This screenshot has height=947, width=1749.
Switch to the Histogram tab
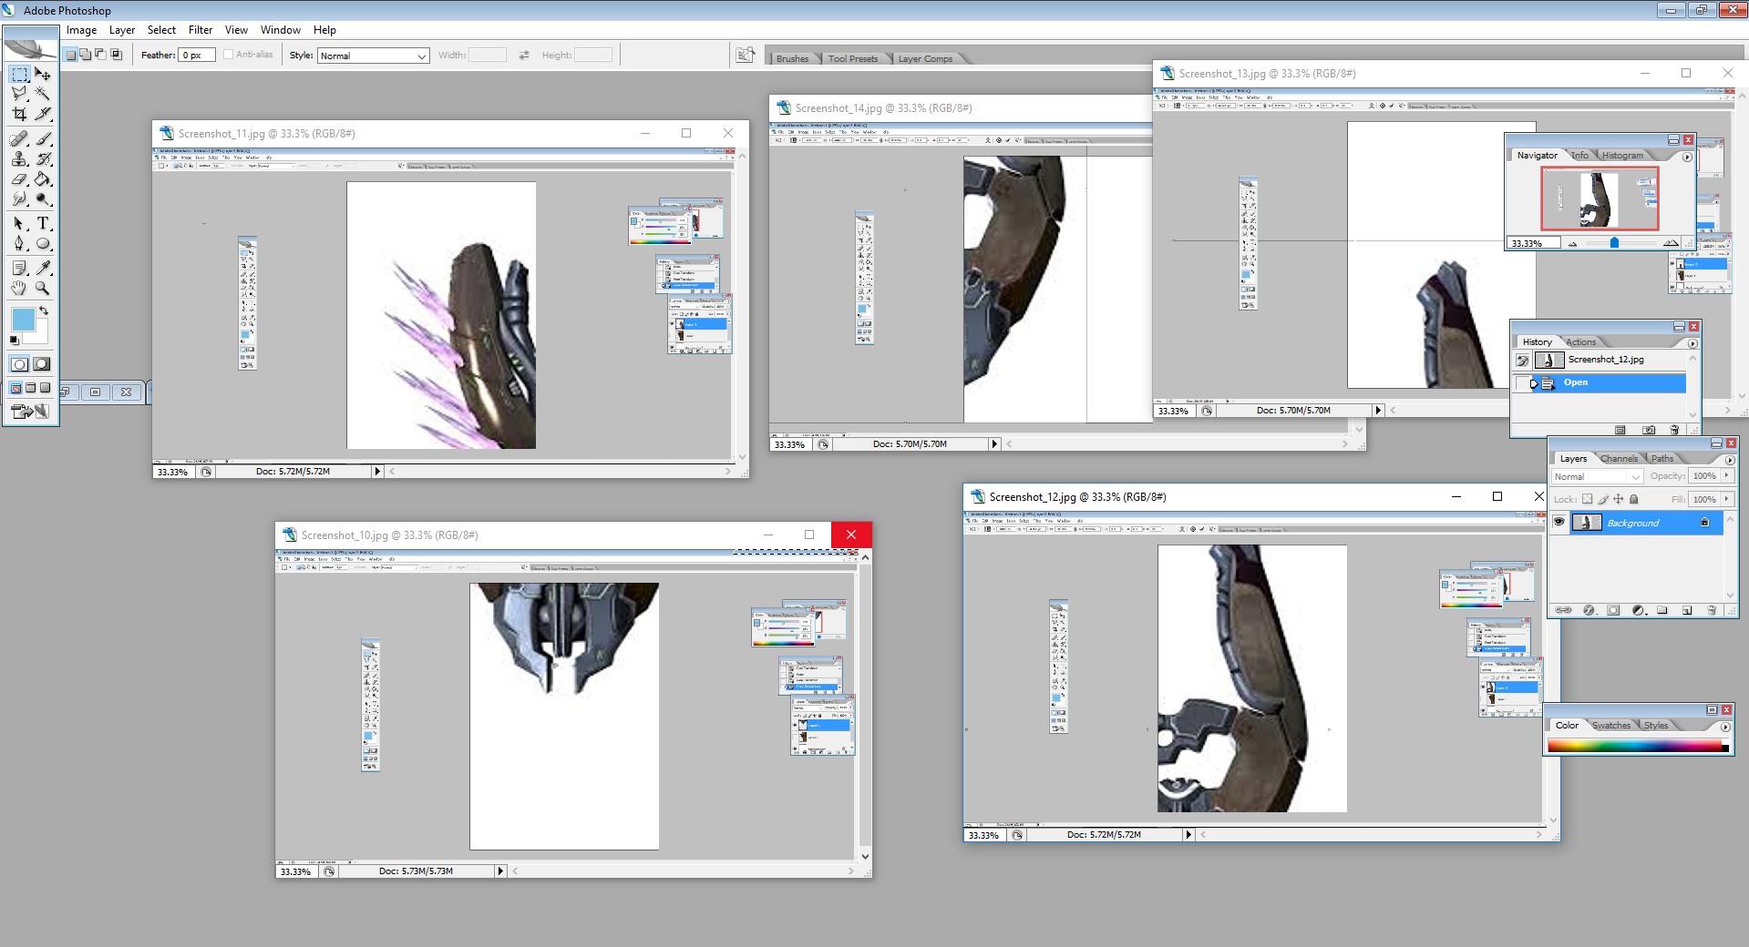(x=1622, y=156)
